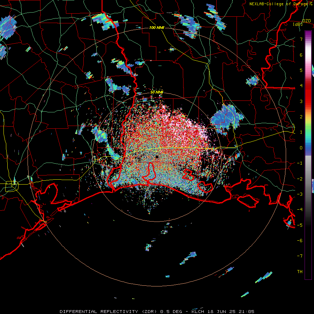Select the 4 dB scale tick label

[x=301, y=86]
